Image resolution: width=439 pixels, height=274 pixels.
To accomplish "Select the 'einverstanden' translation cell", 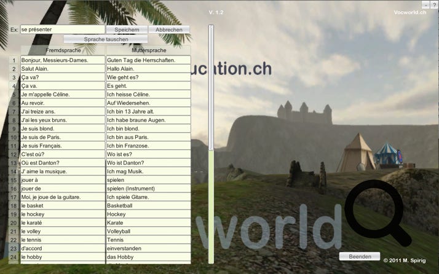I will (x=148, y=249).
